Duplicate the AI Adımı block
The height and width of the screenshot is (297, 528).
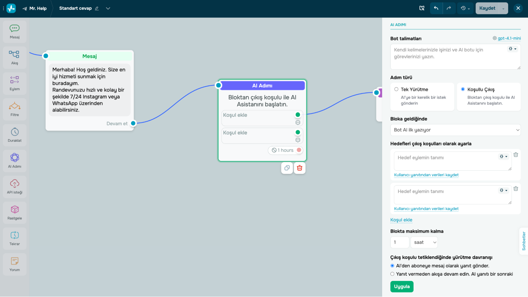(287, 168)
